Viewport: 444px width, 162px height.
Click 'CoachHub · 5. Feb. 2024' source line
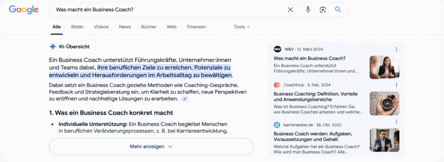click(x=307, y=85)
